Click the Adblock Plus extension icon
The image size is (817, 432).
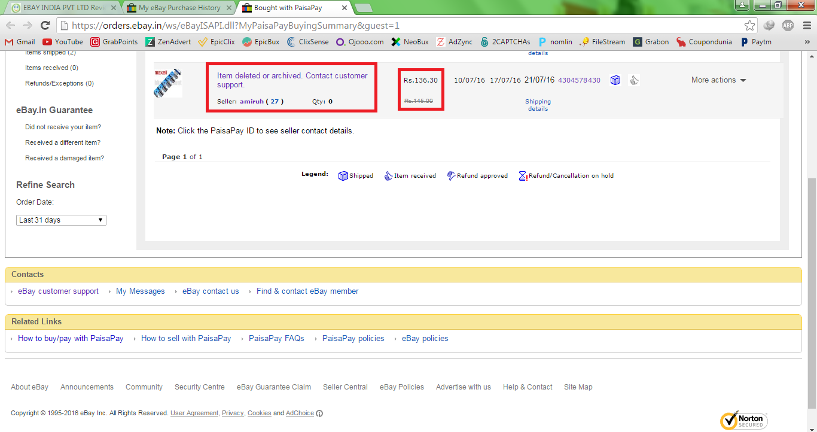pos(788,25)
